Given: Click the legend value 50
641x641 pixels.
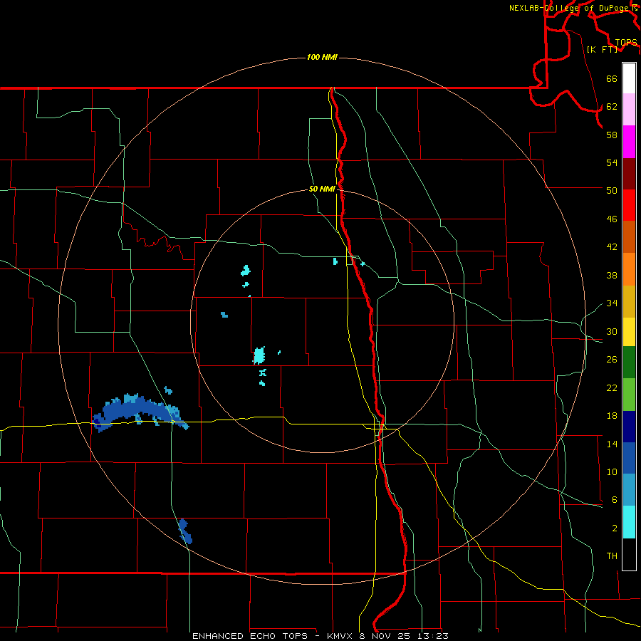Looking at the screenshot, I should click(x=612, y=191).
